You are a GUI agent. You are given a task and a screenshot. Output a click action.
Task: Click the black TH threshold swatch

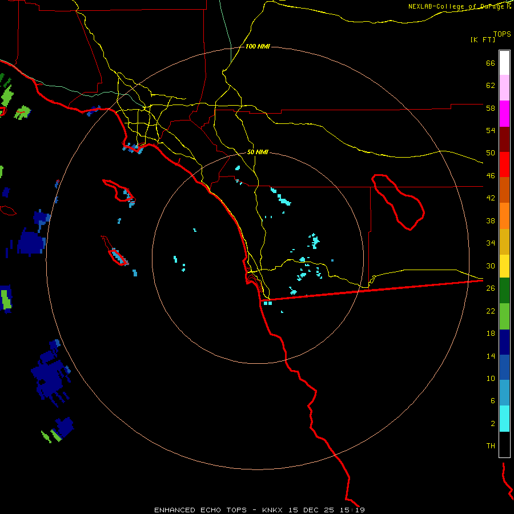(504, 444)
